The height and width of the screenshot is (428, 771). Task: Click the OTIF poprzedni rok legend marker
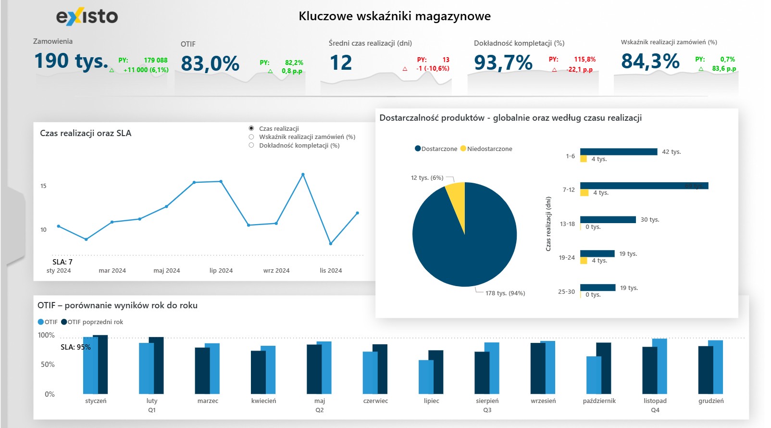[64, 322]
